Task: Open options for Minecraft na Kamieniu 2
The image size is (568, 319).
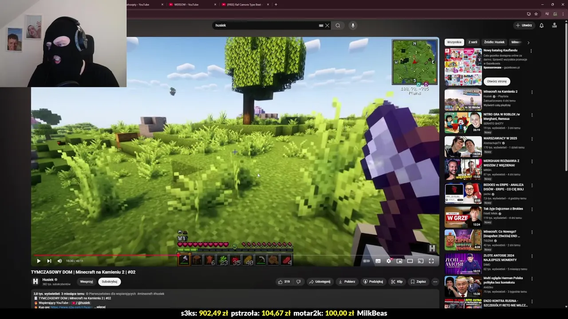Action: pyautogui.click(x=532, y=92)
